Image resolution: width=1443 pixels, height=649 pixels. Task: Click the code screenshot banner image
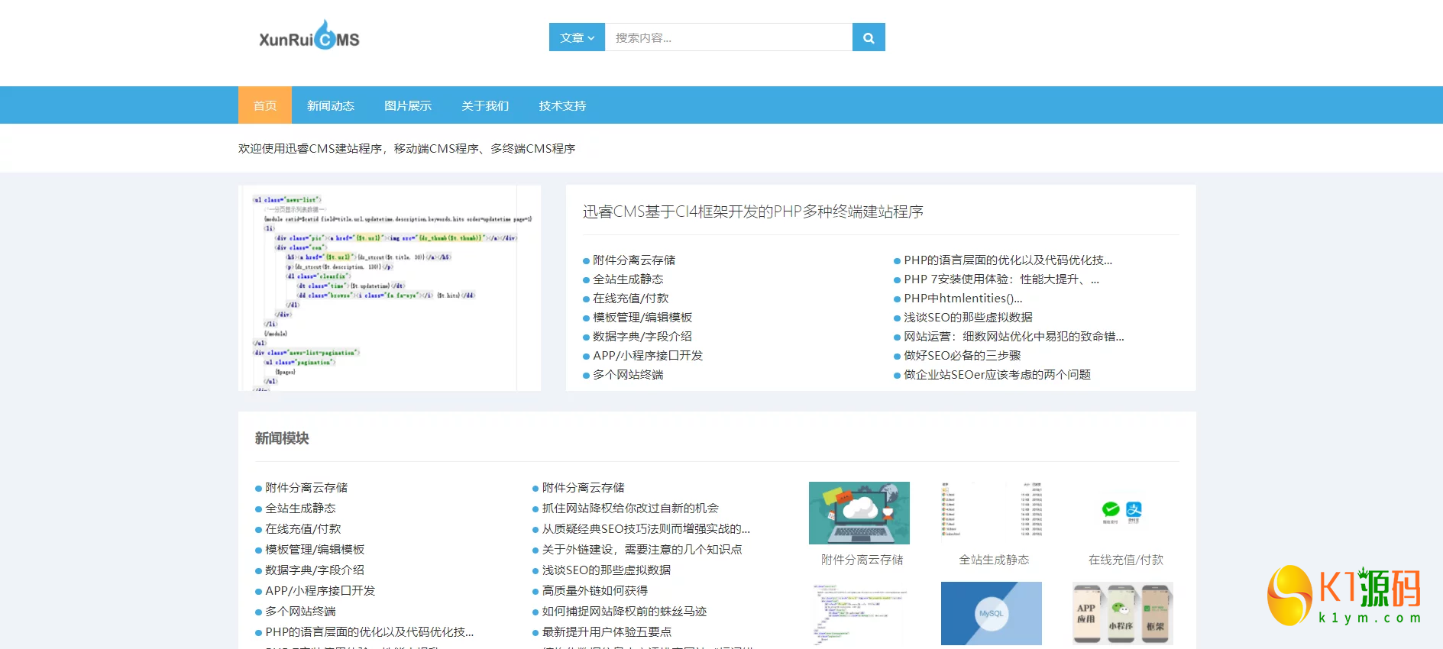click(390, 288)
